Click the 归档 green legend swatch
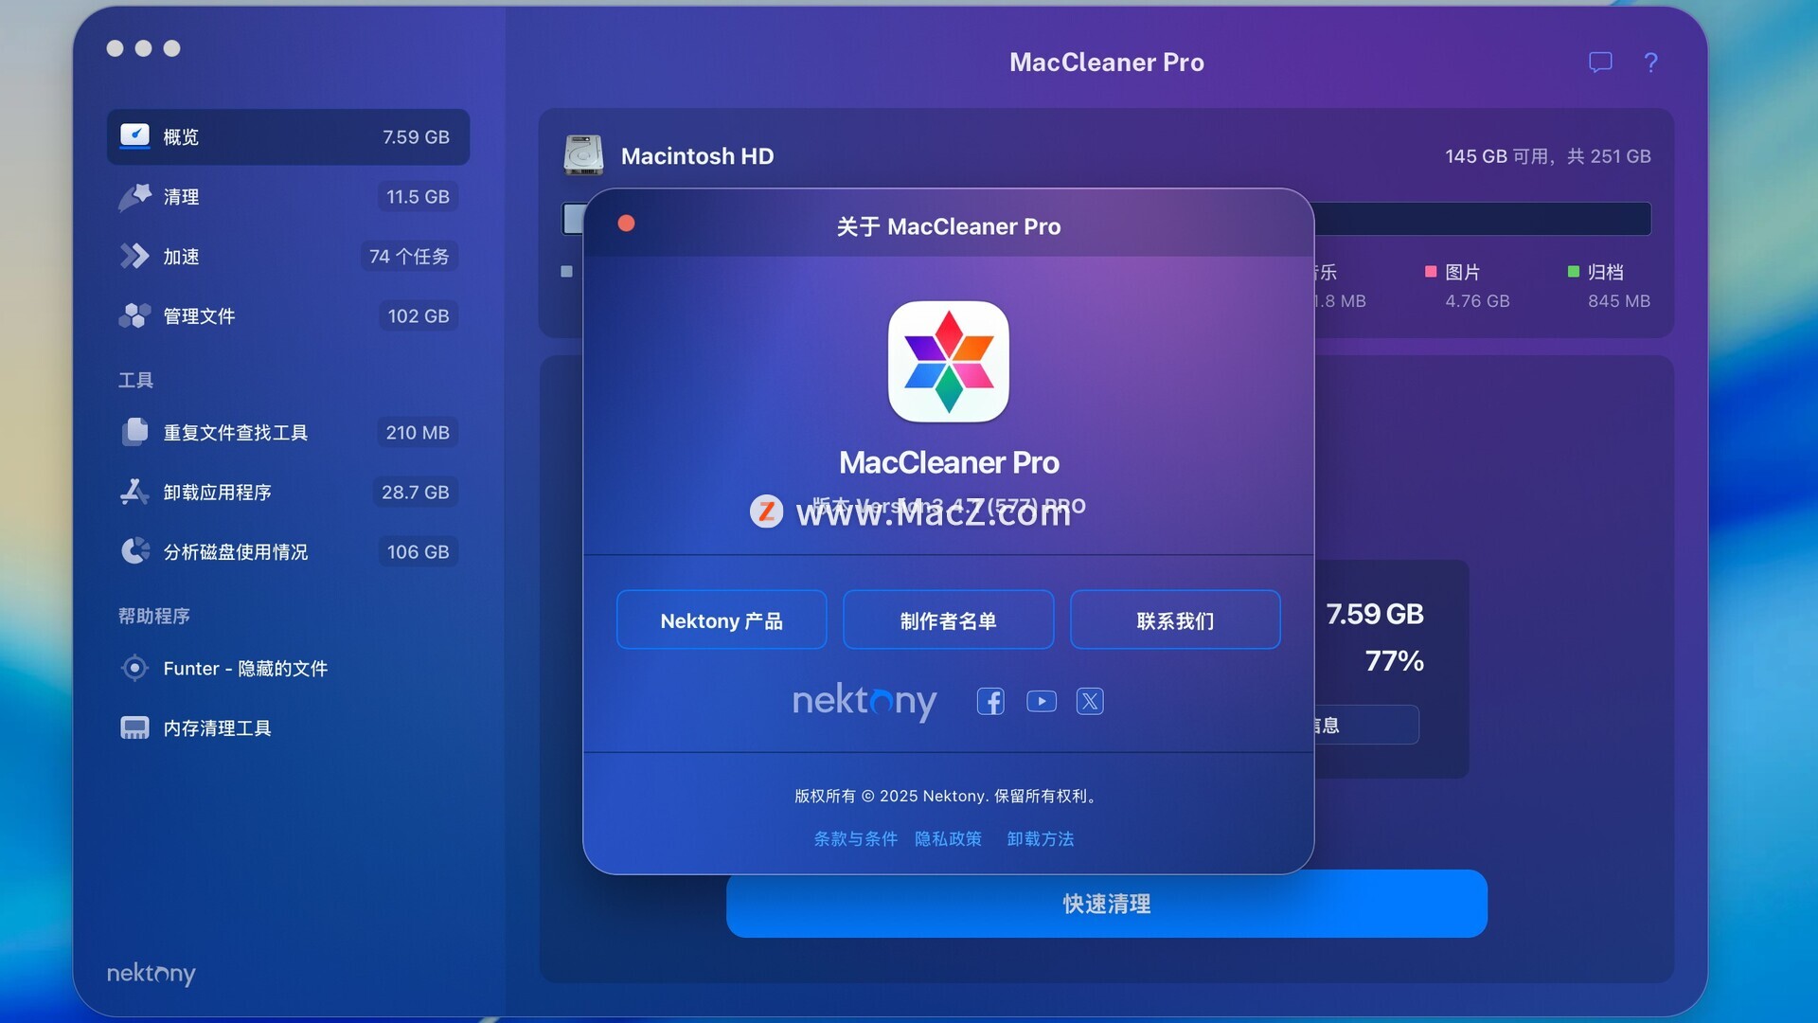Viewport: 1818px width, 1023px height. [x=1574, y=272]
